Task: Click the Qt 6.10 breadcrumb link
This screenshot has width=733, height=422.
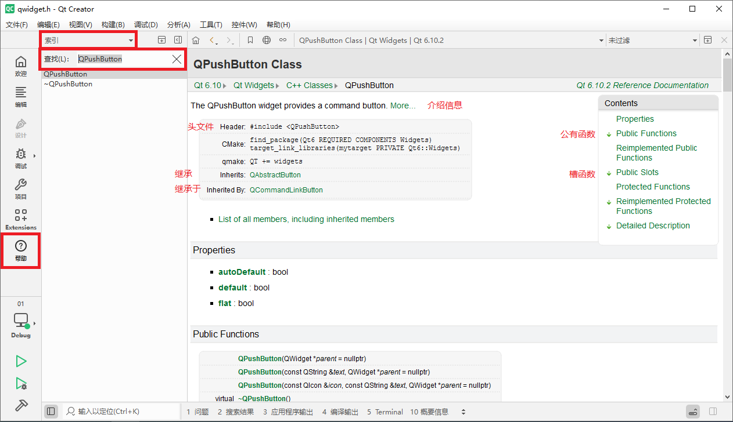Action: click(x=208, y=85)
